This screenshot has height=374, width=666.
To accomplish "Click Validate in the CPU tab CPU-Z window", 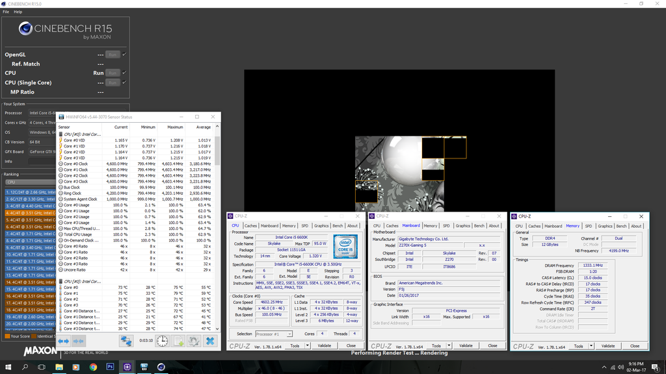I will tap(324, 345).
